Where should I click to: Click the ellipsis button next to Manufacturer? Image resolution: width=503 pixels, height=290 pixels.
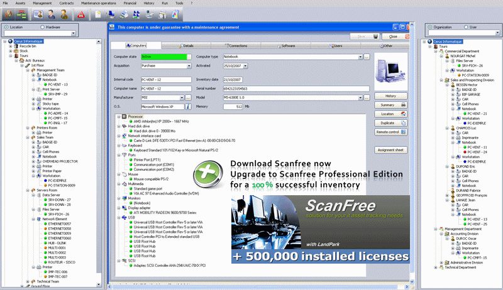point(188,98)
